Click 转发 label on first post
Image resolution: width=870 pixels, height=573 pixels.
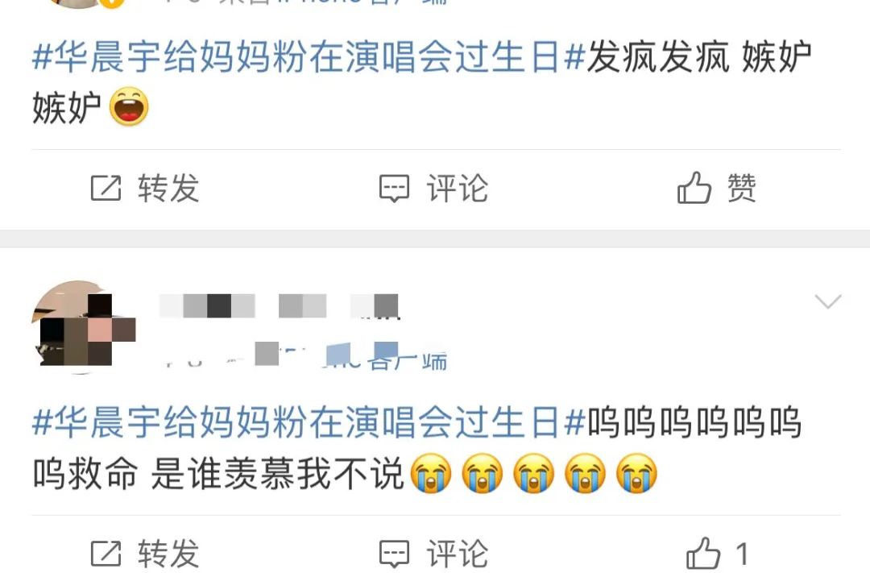[x=168, y=189]
